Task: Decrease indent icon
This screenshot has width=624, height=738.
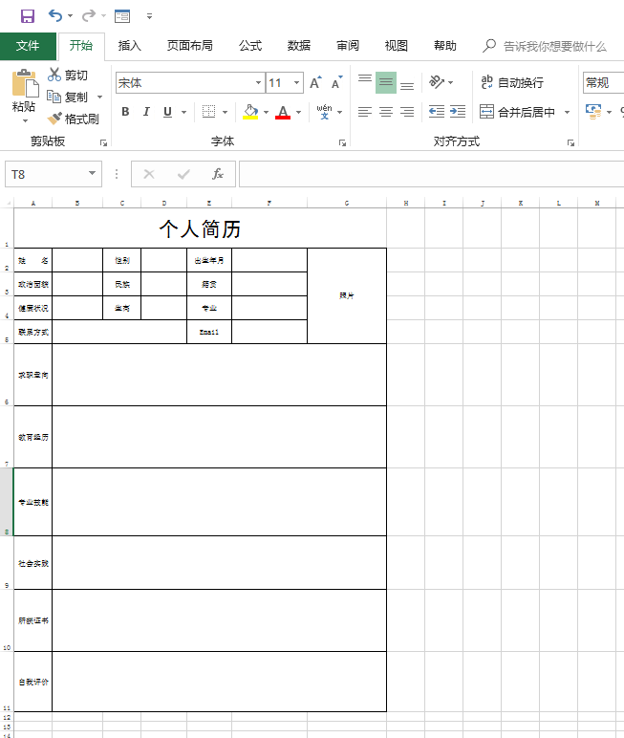Action: pos(437,112)
